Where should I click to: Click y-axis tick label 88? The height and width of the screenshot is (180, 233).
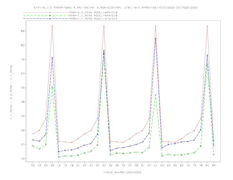coord(22,31)
